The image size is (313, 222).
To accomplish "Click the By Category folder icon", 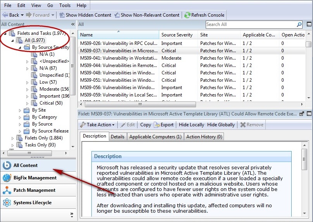I will tap(27, 117).
